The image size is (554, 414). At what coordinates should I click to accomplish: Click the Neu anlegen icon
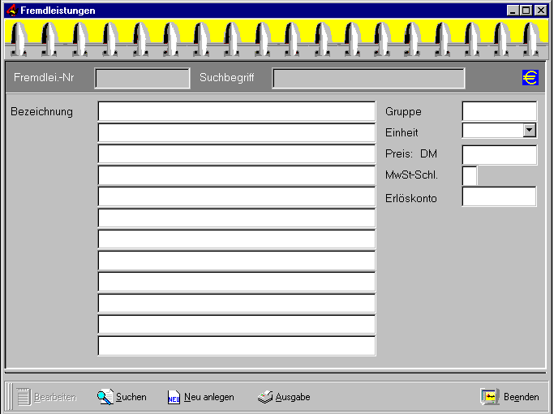click(x=174, y=397)
